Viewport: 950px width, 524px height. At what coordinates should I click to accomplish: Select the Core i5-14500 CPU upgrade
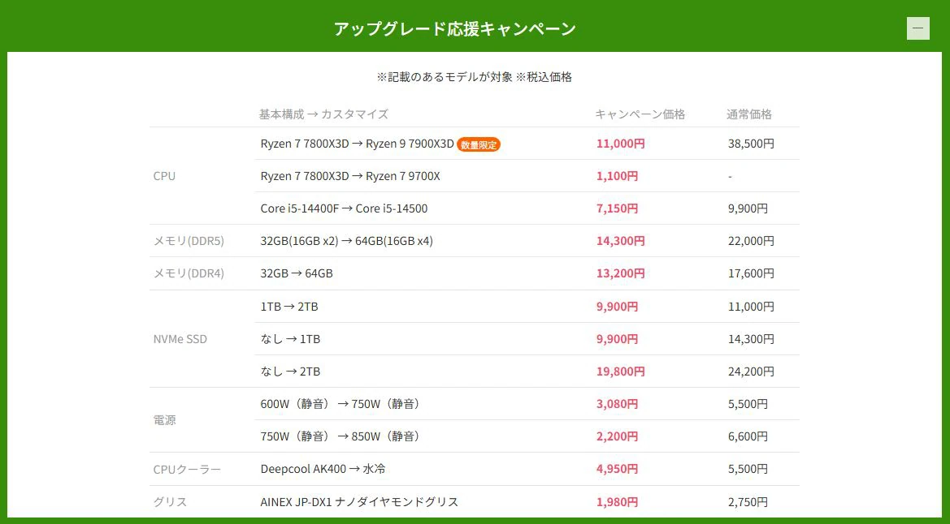(x=345, y=208)
